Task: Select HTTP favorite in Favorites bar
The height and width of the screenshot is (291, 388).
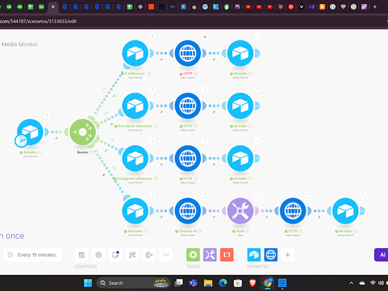Action: 271,255
